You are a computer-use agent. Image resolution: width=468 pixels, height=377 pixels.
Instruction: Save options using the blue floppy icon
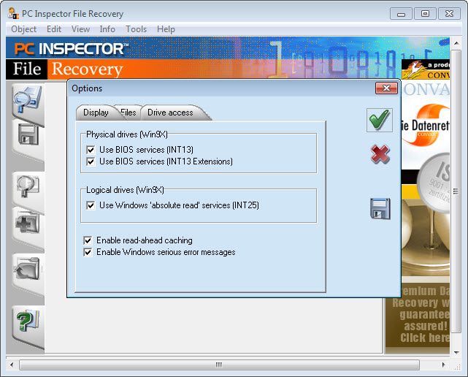tap(380, 208)
